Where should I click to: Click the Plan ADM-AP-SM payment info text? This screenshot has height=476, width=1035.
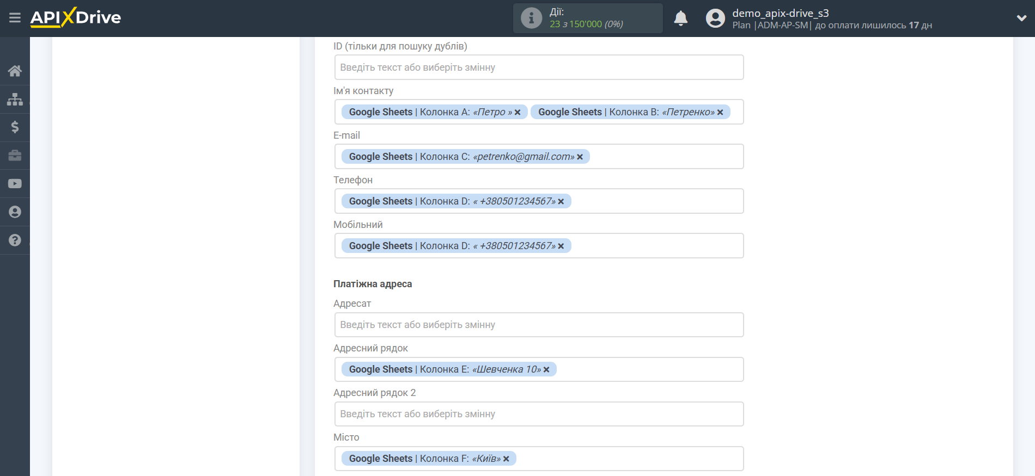(x=832, y=25)
